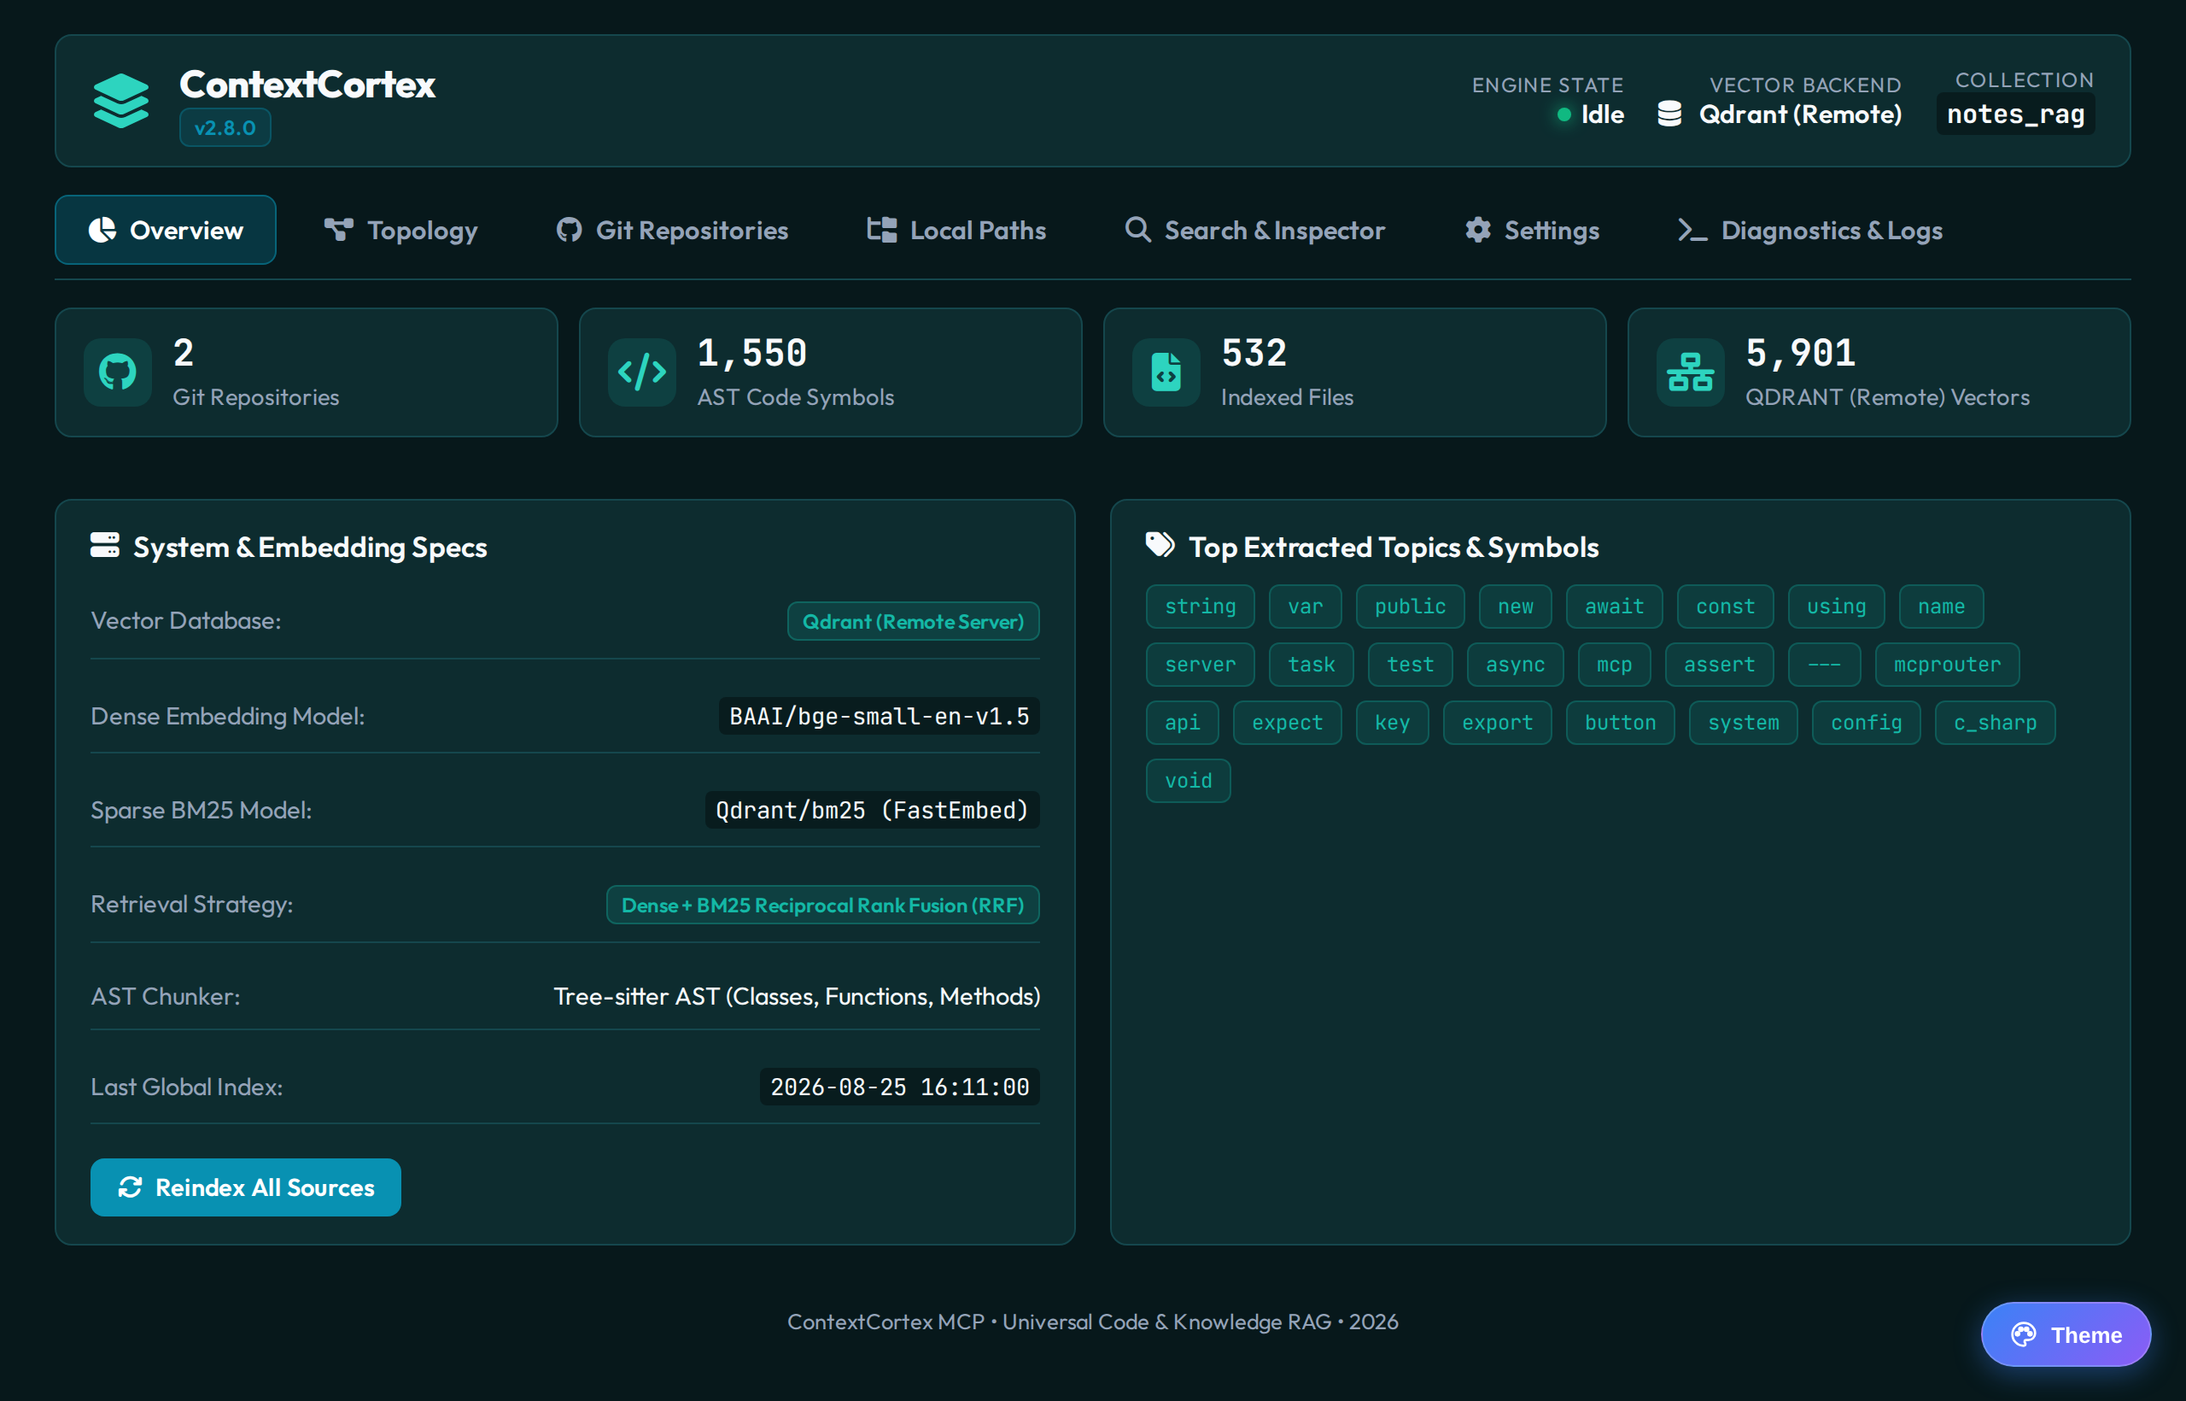Screen dimensions: 2186x1401
Task: Click the refresh arrows icon in Reindex button
Action: point(130,1187)
